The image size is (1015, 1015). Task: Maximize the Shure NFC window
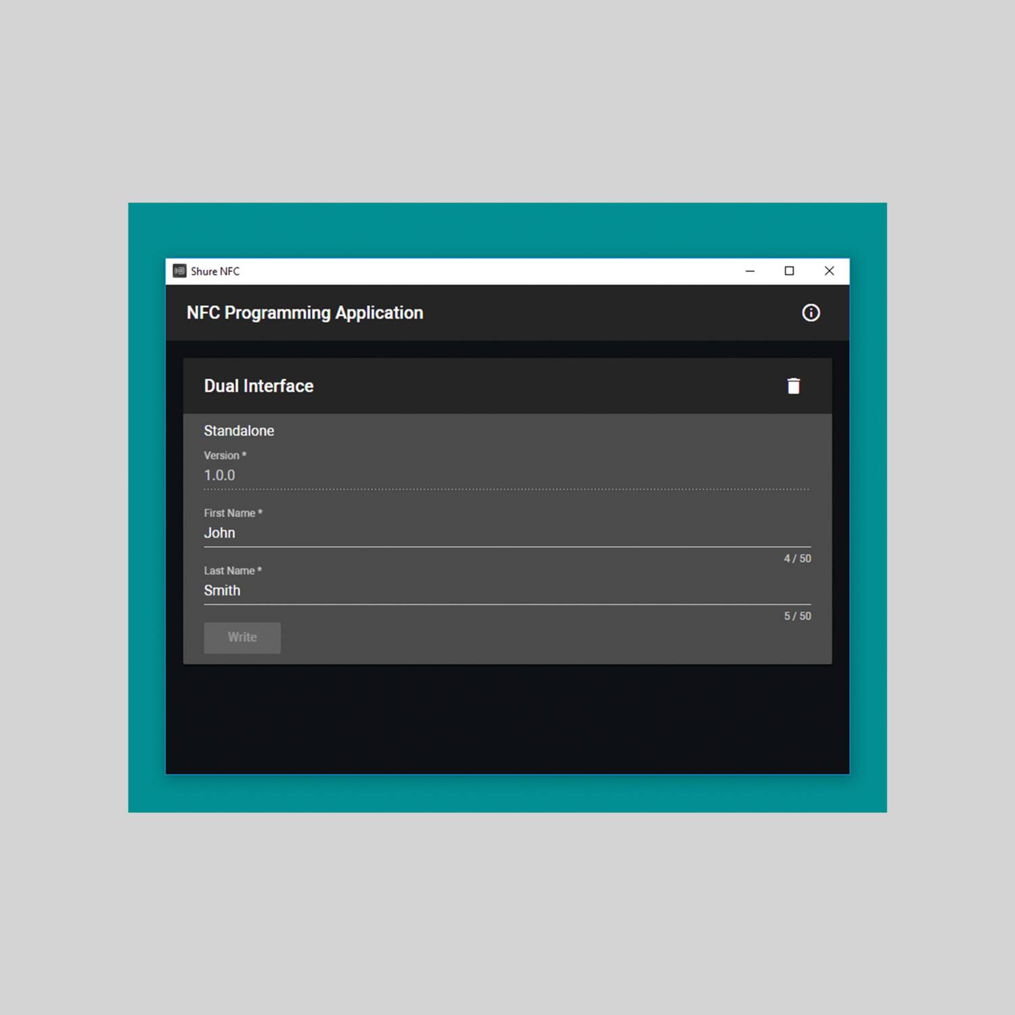pos(789,271)
